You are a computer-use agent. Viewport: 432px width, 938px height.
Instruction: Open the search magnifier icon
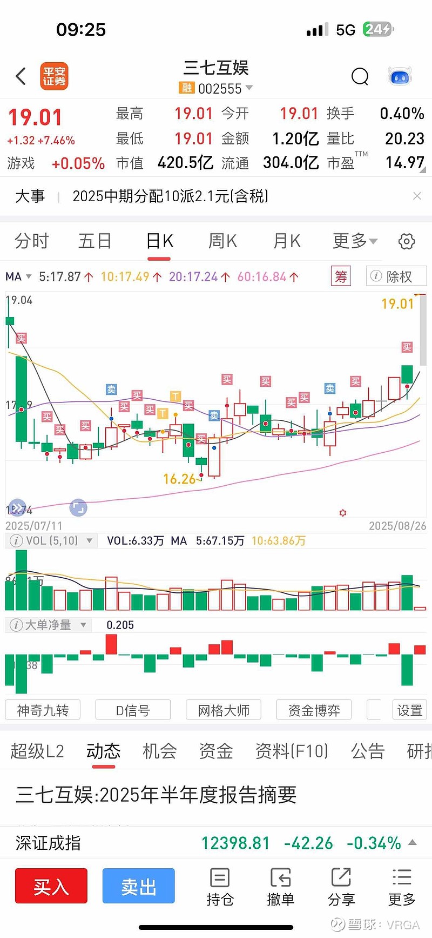[x=360, y=77]
